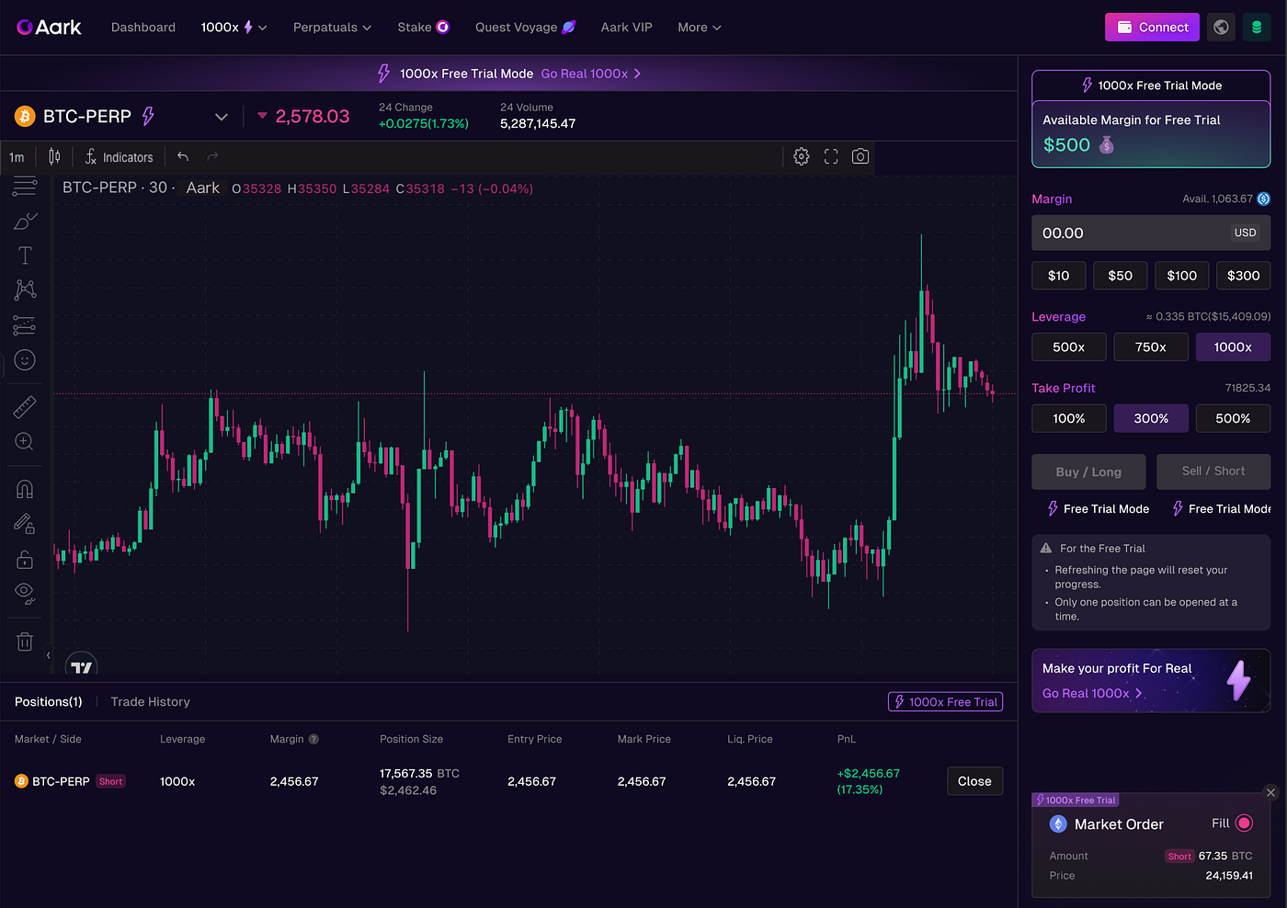Click the undo arrow in chart toolbar
Viewport: 1287px width, 908px height.
(x=183, y=157)
